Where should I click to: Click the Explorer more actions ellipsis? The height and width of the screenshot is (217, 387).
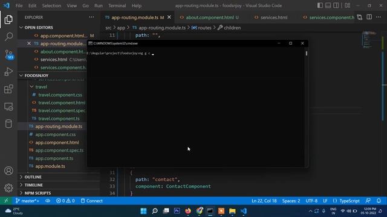91,17
